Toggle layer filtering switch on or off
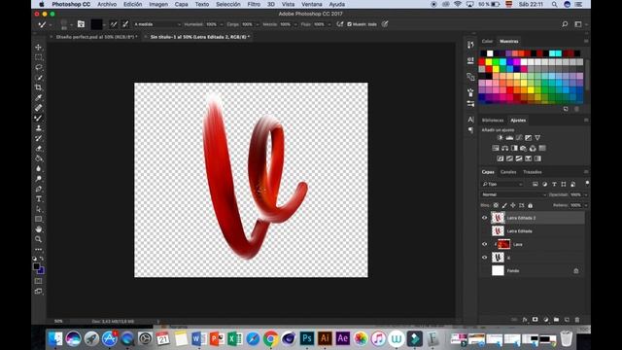This screenshot has height=350, width=622. 587,184
